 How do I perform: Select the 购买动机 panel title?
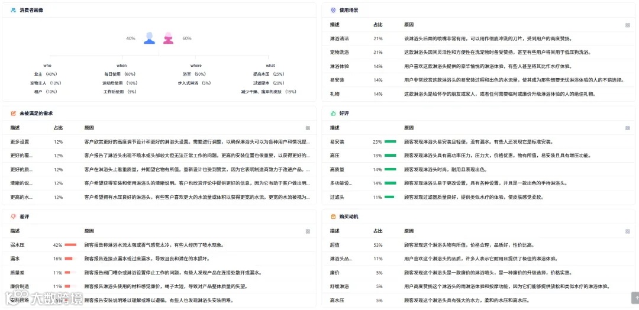coord(348,217)
